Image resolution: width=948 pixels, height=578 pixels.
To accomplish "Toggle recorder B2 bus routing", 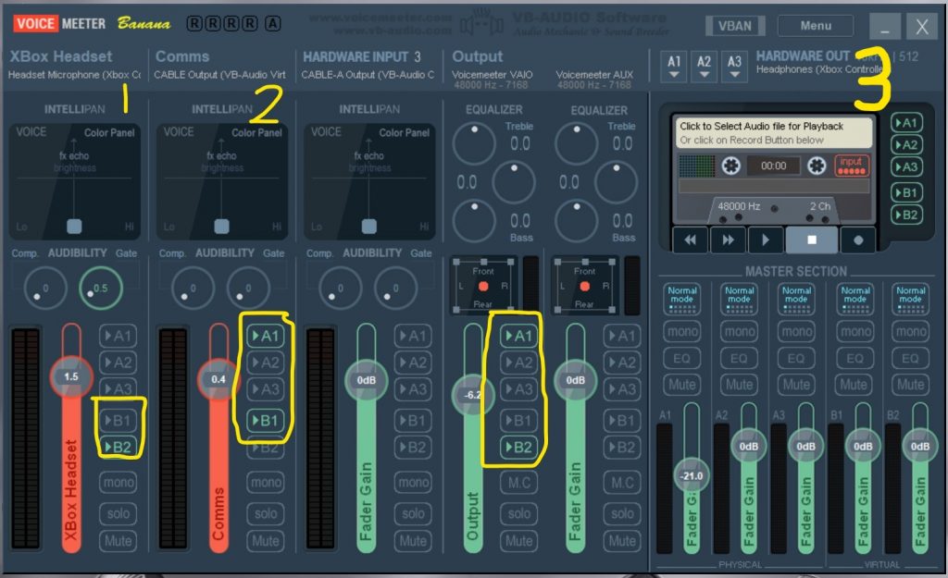I will pyautogui.click(x=906, y=215).
